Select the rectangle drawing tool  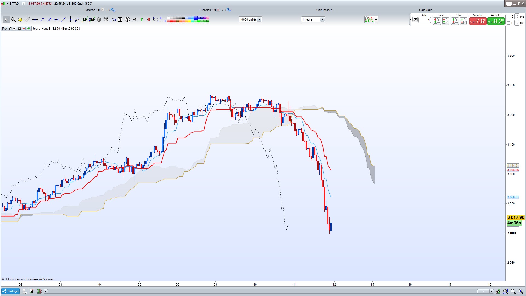[x=163, y=19]
